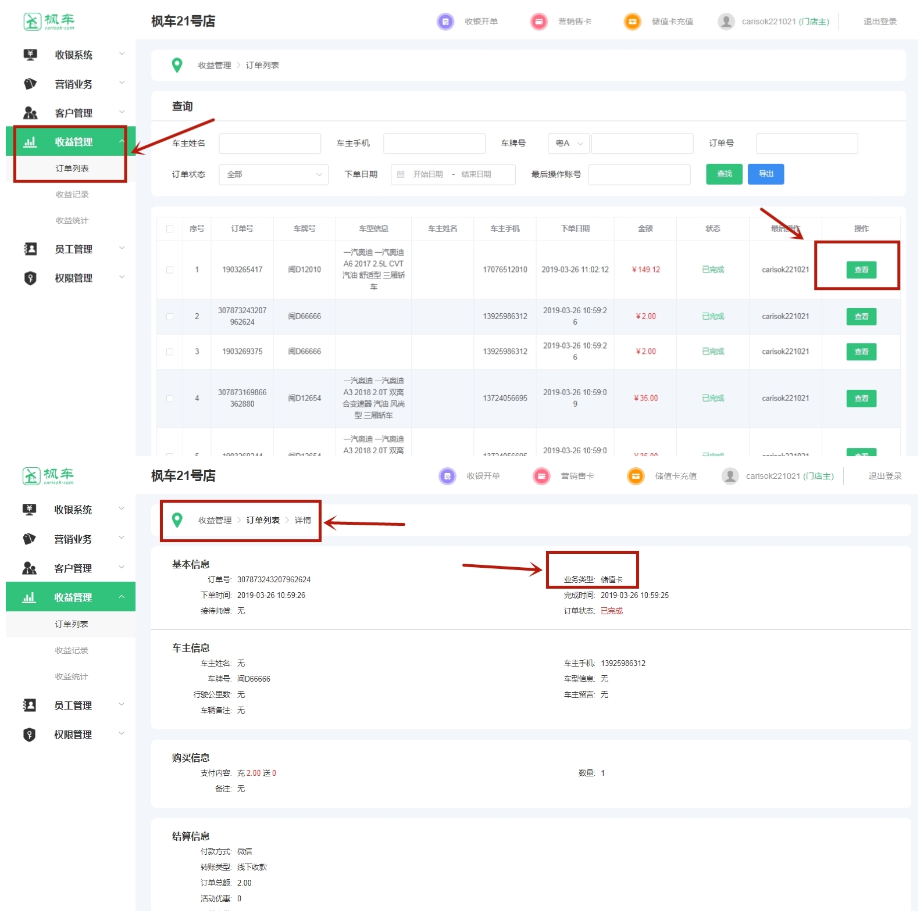The height and width of the screenshot is (917, 924).
Task: Tick the select-all checkbox in the table header
Action: point(170,229)
